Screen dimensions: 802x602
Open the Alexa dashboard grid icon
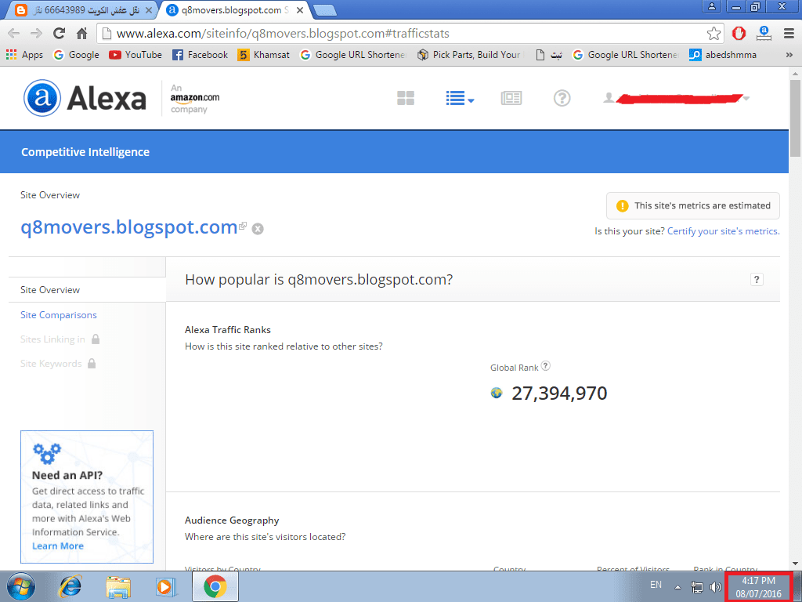[x=406, y=98]
